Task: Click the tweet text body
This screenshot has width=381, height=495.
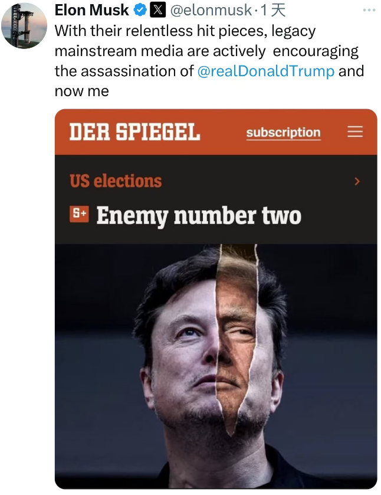Action: click(209, 61)
